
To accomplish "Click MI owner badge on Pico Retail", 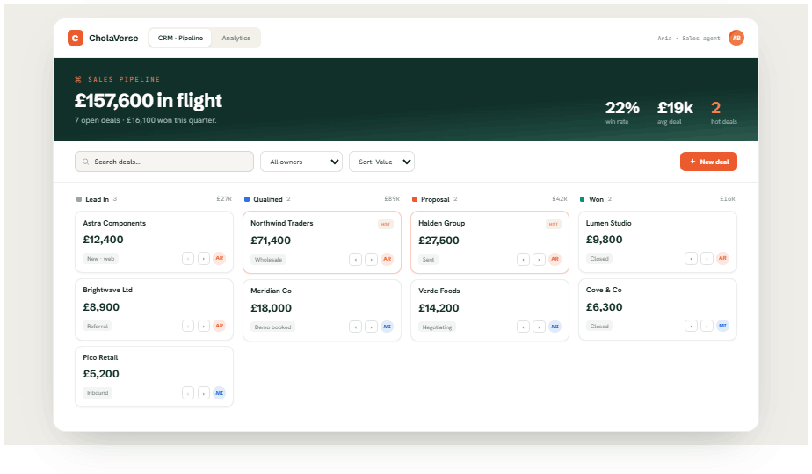I will click(x=220, y=392).
